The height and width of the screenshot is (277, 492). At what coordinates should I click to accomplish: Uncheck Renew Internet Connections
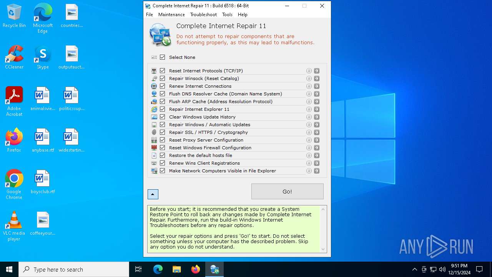(163, 86)
